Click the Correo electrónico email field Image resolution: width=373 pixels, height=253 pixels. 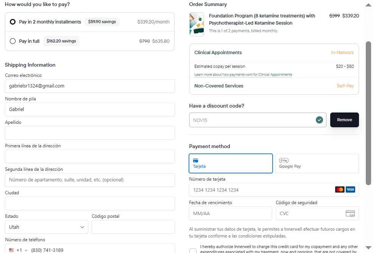click(90, 86)
